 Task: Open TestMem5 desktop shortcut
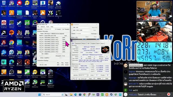tap(43, 83)
